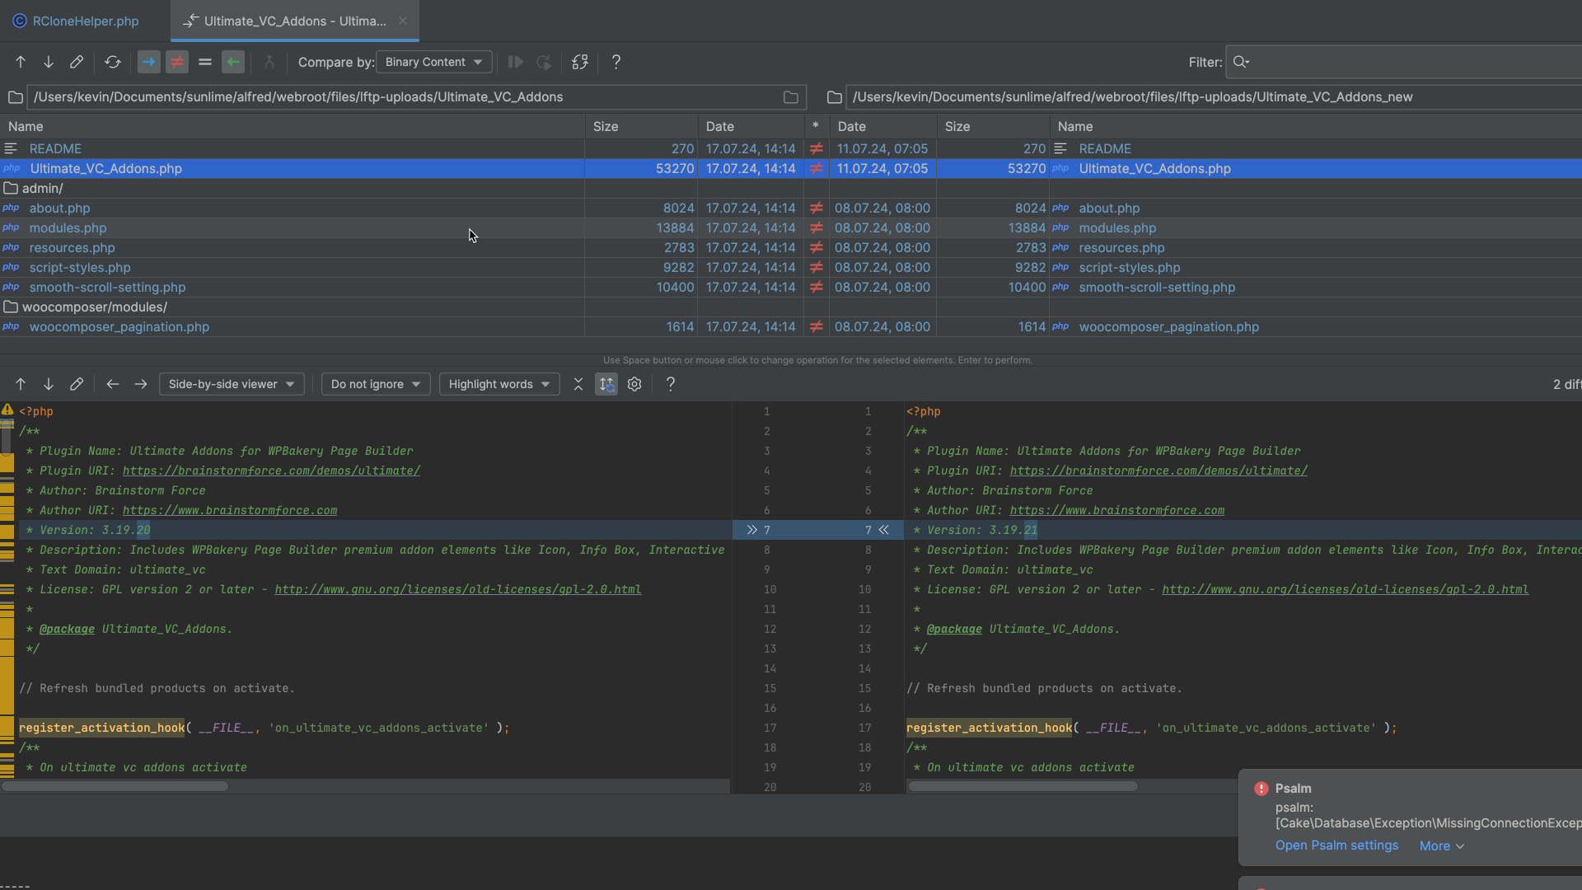
Task: Open the Highlight words dropdown
Action: [499, 384]
